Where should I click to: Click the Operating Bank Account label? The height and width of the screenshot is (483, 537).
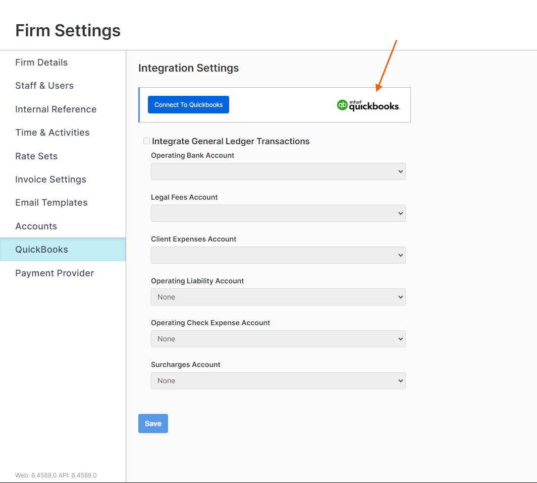[192, 155]
